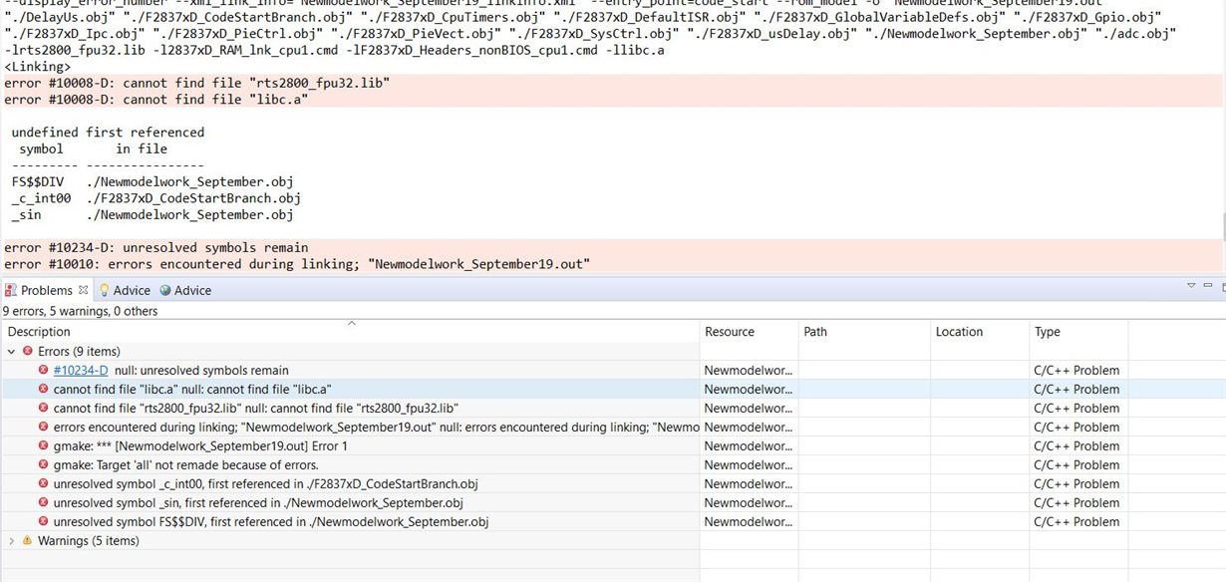Open the #10234-D error link

point(81,370)
